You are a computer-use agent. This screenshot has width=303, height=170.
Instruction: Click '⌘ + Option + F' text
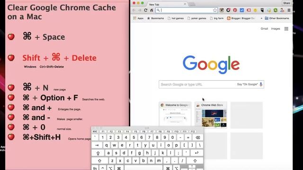(x=51, y=98)
